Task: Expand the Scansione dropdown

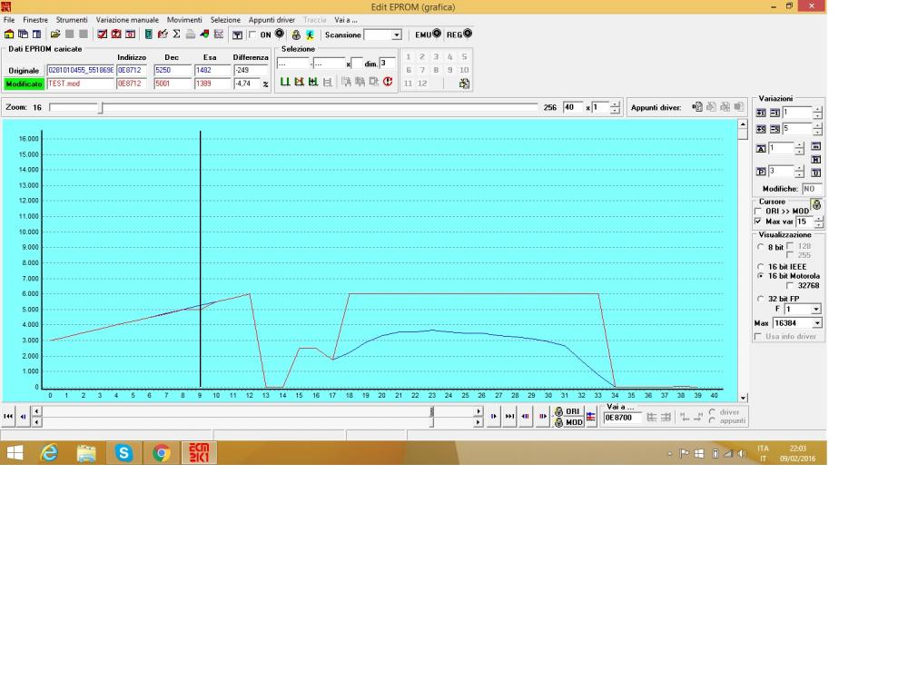Action: pos(396,35)
